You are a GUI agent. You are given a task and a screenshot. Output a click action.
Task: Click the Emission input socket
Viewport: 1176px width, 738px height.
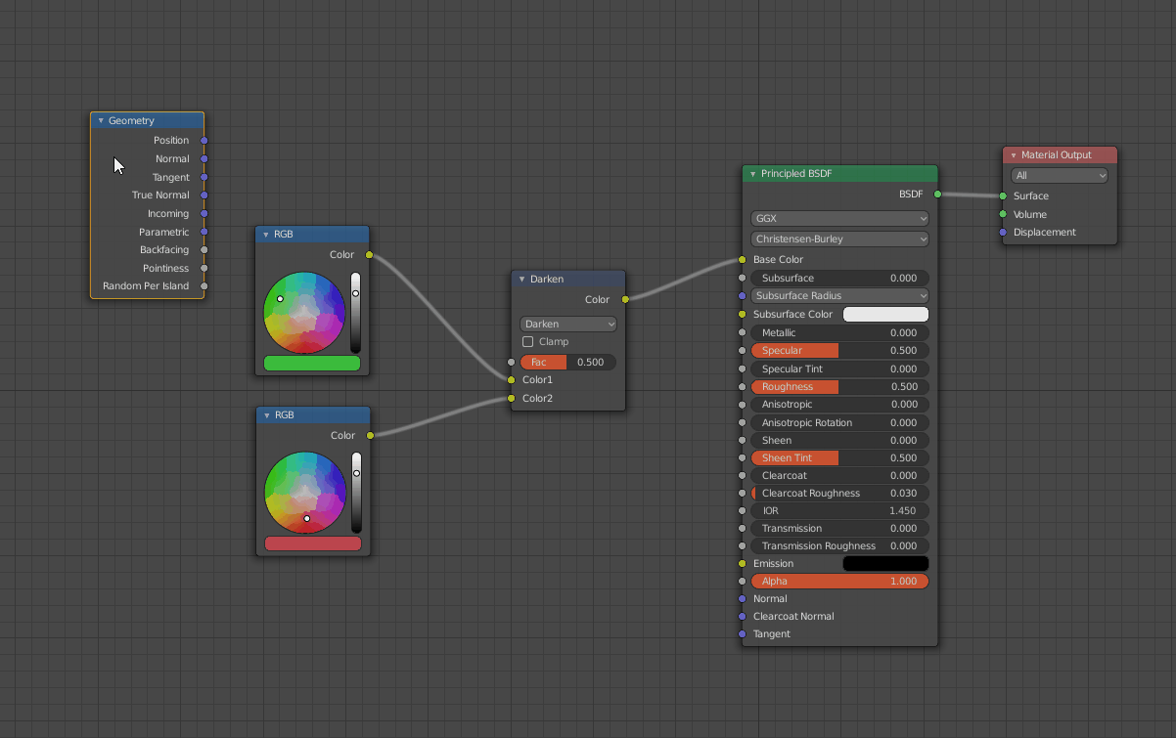click(743, 564)
